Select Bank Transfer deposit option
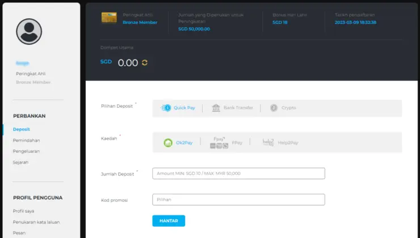The image size is (420, 238). point(232,108)
